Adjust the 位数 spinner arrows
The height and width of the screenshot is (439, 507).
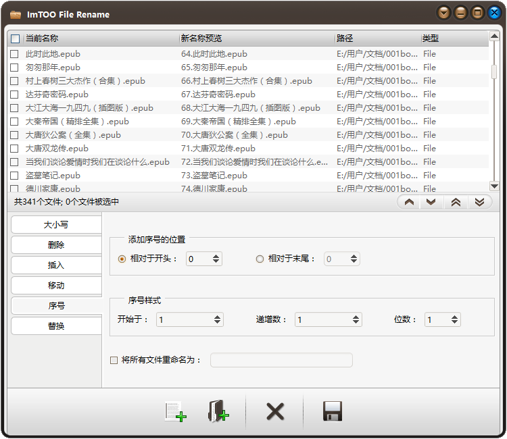click(454, 319)
